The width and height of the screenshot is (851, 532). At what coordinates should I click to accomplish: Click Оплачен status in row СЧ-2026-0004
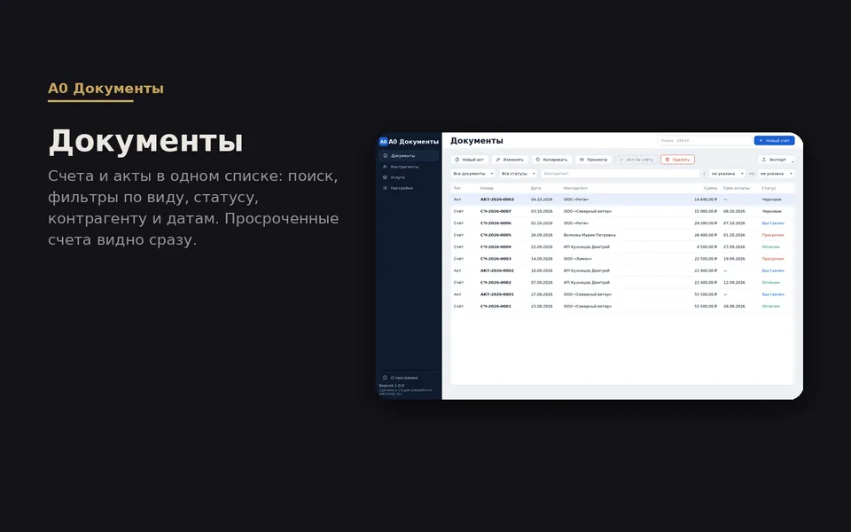770,247
